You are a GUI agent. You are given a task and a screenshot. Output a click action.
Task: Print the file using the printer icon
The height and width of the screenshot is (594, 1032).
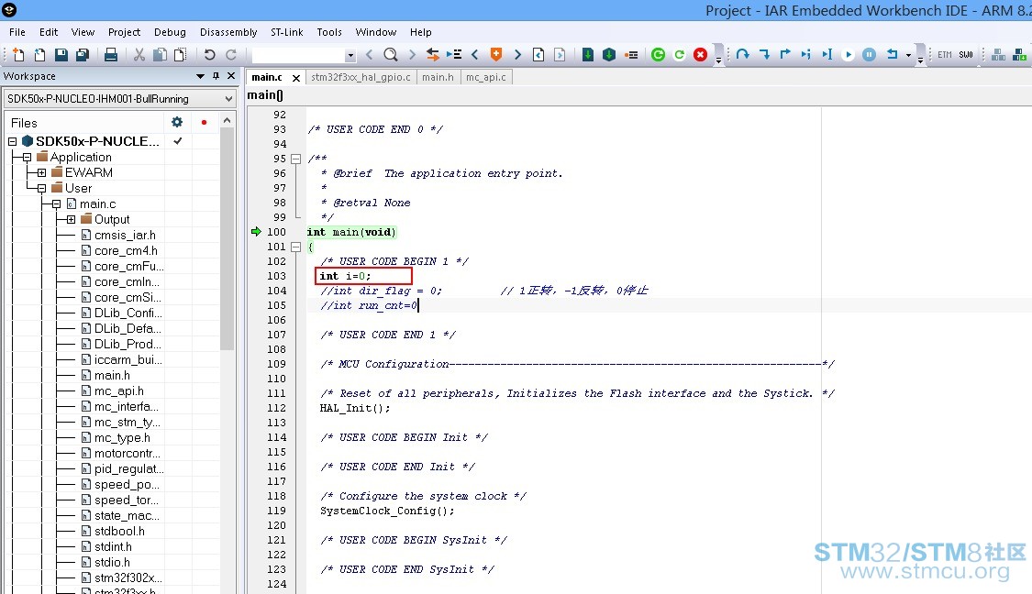[x=111, y=55]
